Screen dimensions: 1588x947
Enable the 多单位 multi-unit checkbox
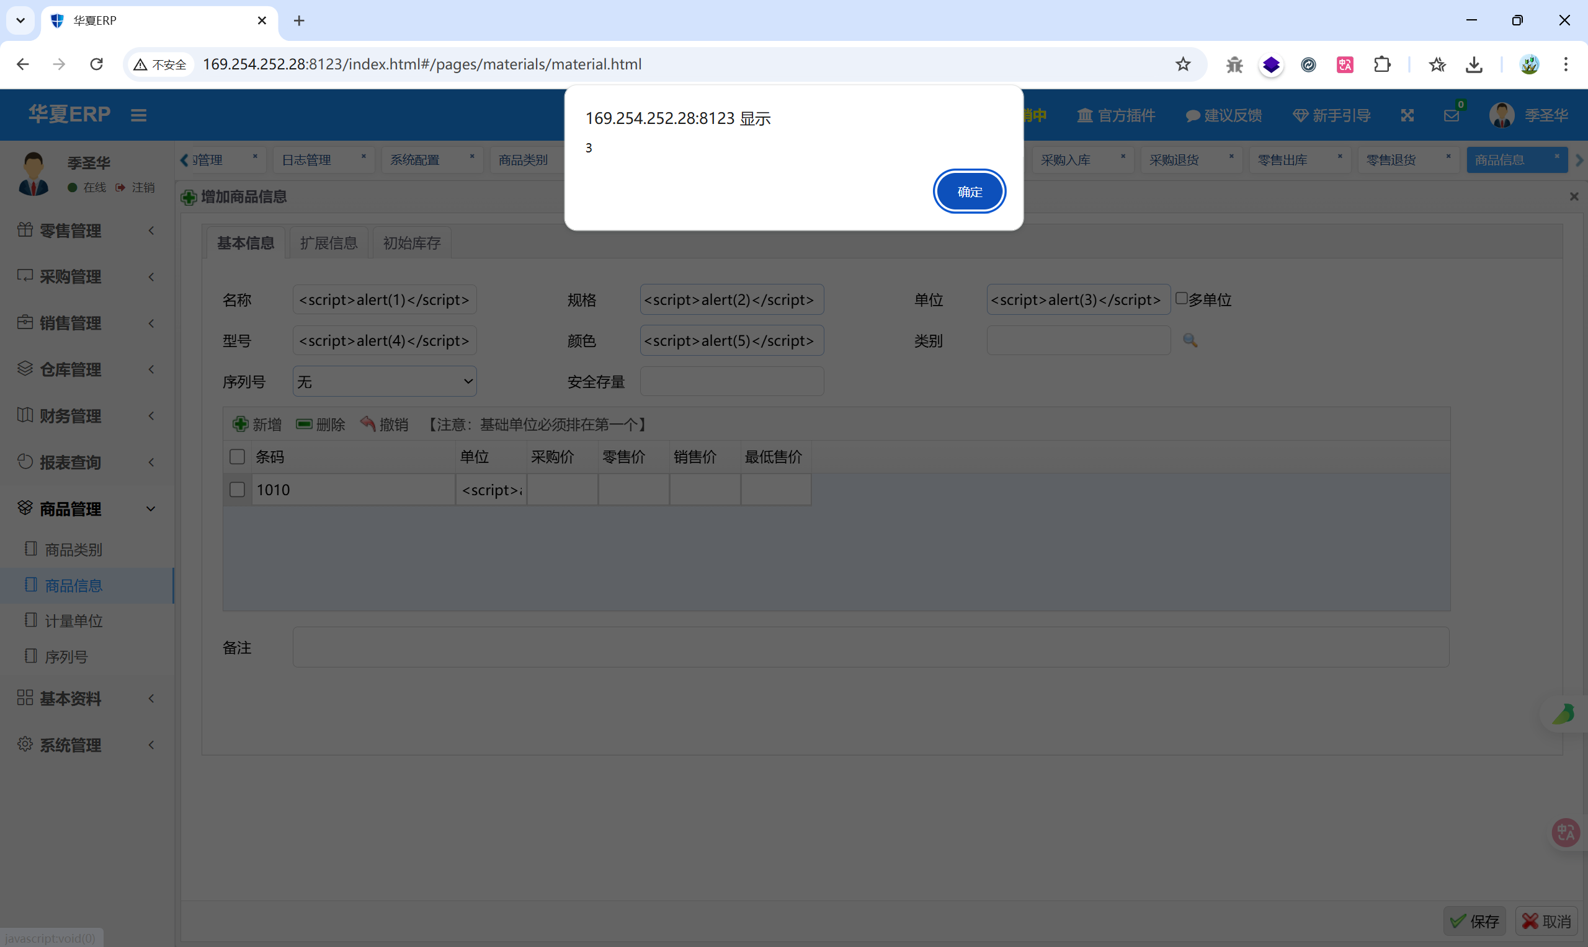[x=1181, y=299]
